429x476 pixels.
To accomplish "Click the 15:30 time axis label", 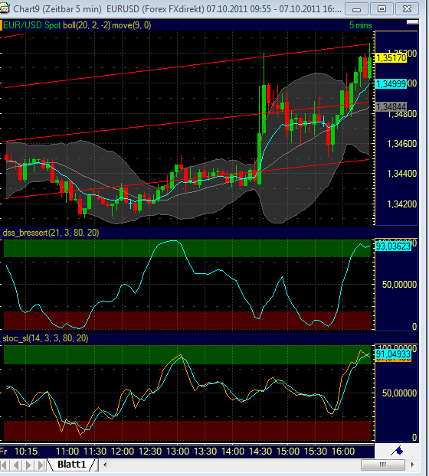I will pos(316,452).
